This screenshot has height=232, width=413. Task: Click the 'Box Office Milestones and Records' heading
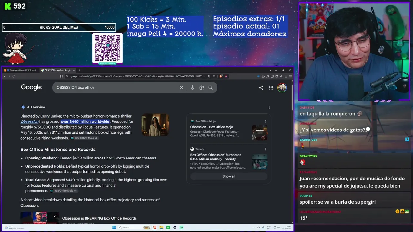tap(58, 150)
